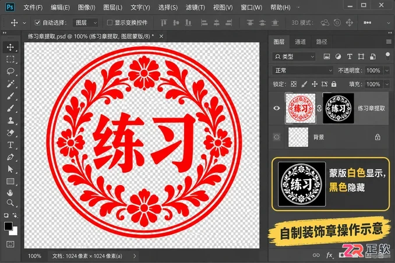Open the 类型 layer filter dropdown

(294, 56)
